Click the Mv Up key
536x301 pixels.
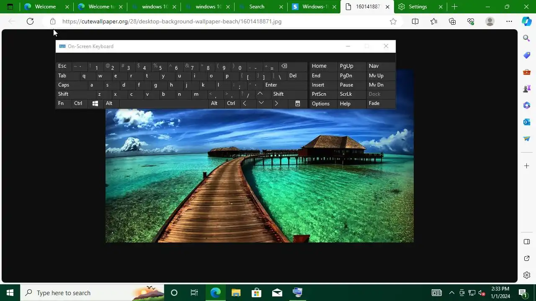click(381, 76)
